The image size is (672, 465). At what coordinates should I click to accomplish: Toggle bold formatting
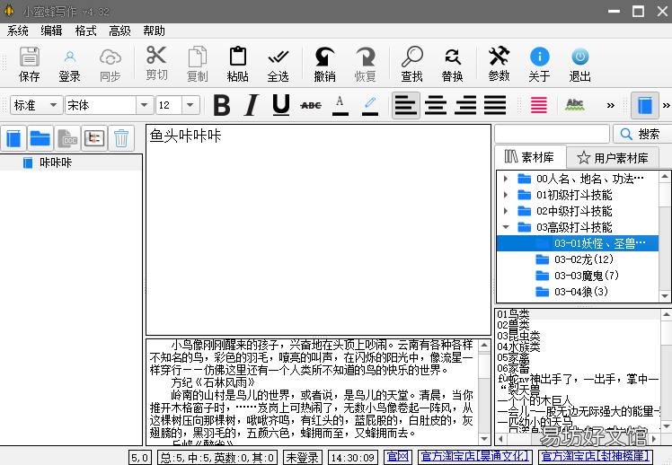(222, 105)
